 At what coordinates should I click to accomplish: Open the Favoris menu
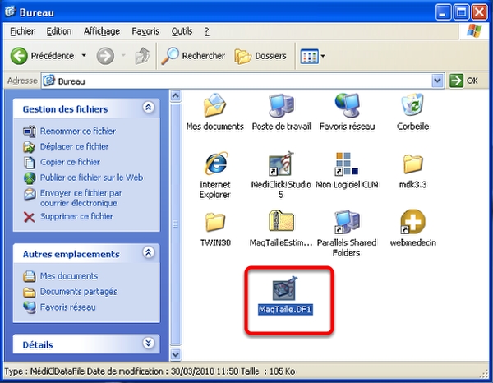tap(145, 31)
